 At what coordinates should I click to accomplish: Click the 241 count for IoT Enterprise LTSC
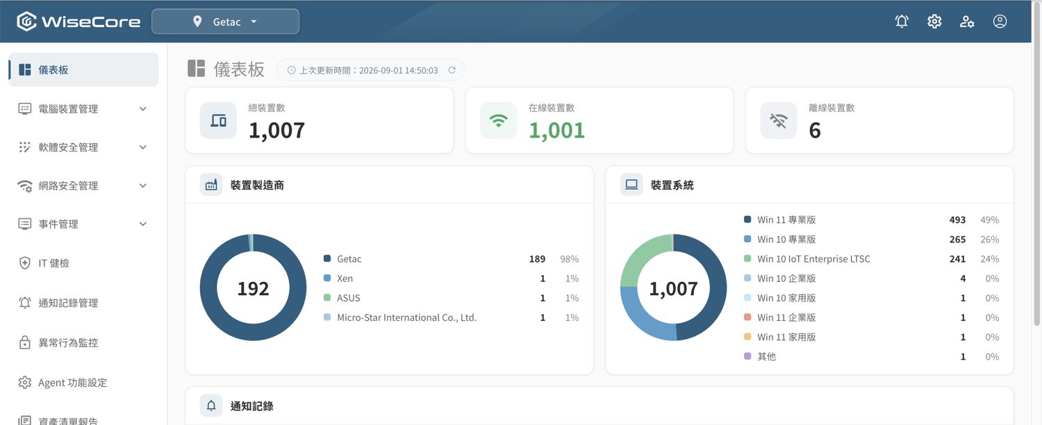click(957, 259)
